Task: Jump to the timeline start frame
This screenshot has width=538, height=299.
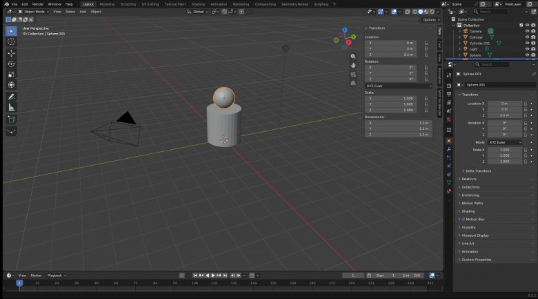Action: pos(195,276)
